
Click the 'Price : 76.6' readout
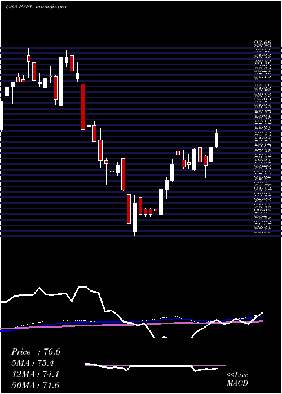click(36, 352)
